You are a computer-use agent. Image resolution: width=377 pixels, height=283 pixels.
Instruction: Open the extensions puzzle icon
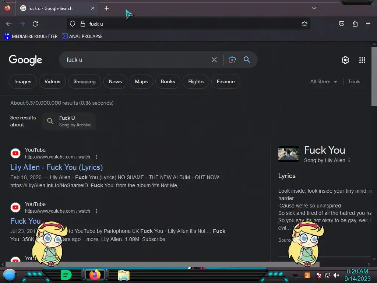tap(355, 24)
